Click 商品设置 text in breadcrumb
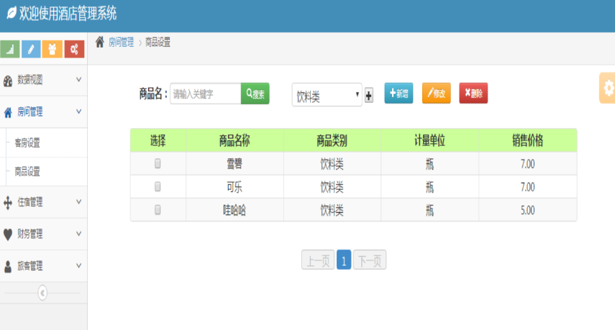 (158, 42)
